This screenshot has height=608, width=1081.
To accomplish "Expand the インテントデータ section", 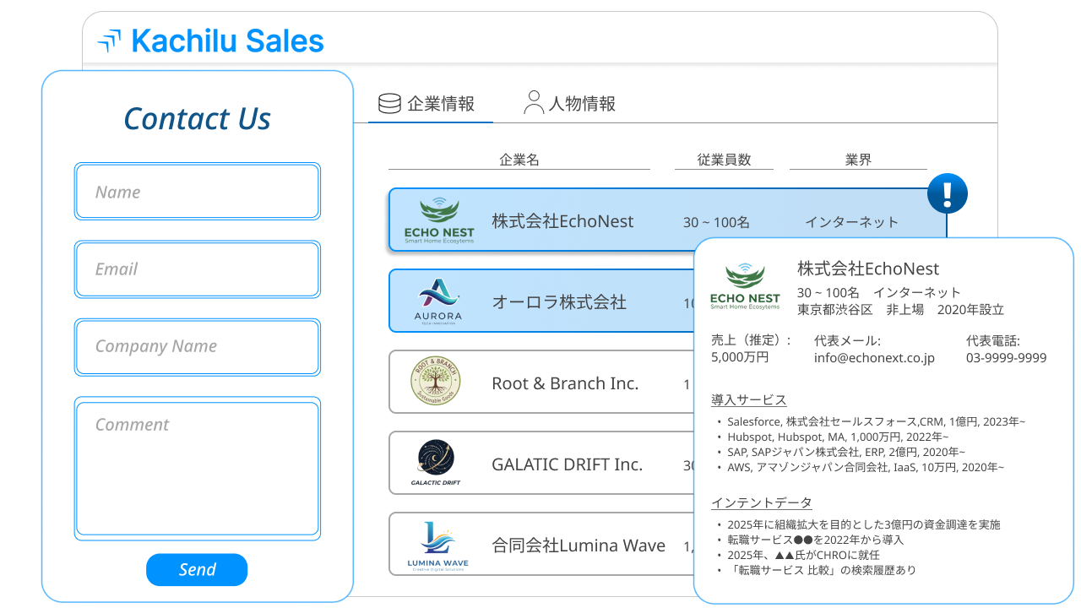I will (x=761, y=502).
